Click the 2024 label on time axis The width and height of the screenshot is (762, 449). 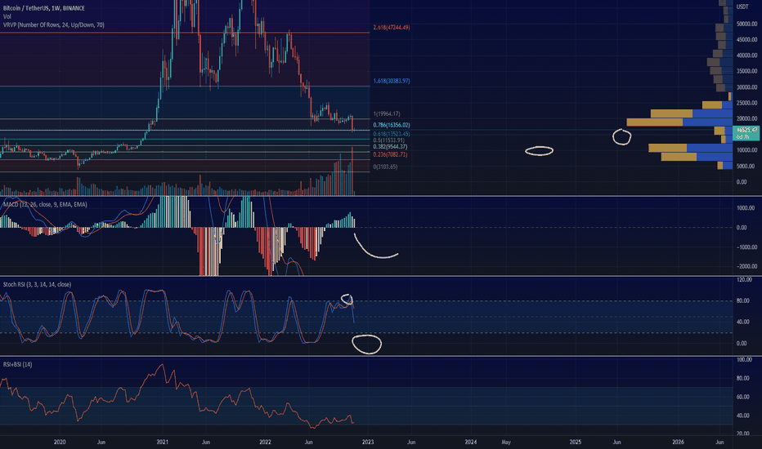click(x=470, y=442)
